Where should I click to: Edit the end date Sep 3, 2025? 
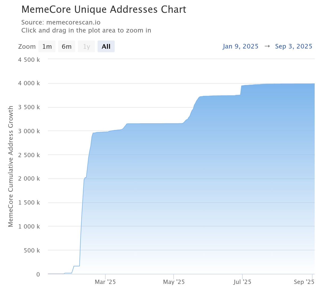(x=294, y=46)
